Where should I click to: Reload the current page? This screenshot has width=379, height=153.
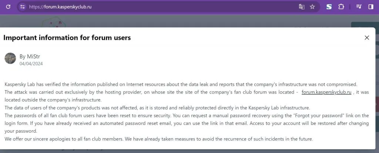[8, 7]
